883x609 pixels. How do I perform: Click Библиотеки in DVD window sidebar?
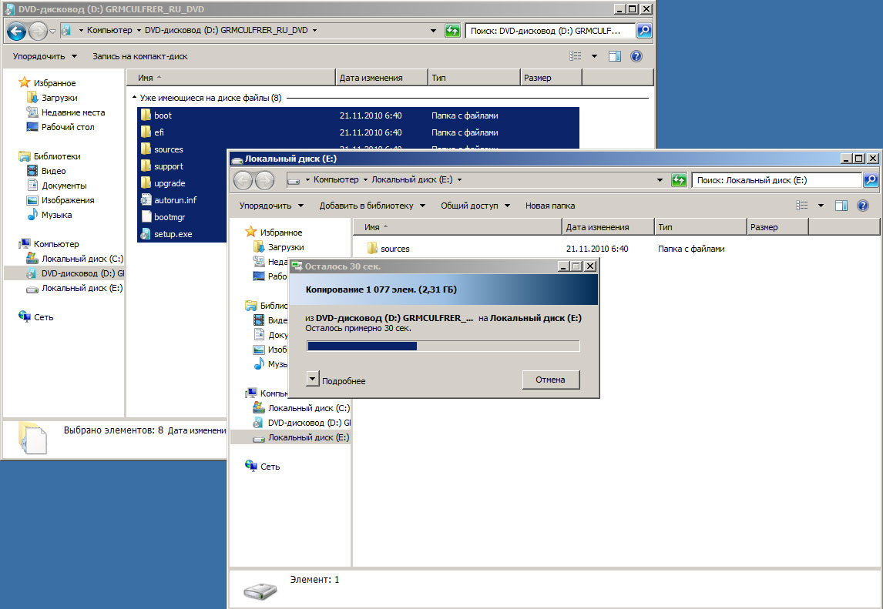click(x=49, y=156)
